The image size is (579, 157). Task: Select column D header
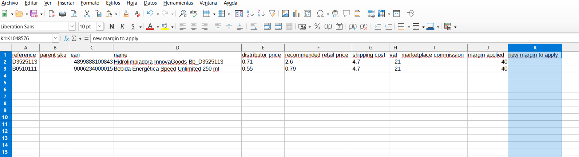click(x=177, y=48)
